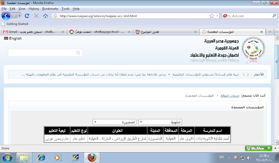This screenshot has width=279, height=163.
Task: Launch Internet Explorer from the taskbar
Action: pos(41,158)
